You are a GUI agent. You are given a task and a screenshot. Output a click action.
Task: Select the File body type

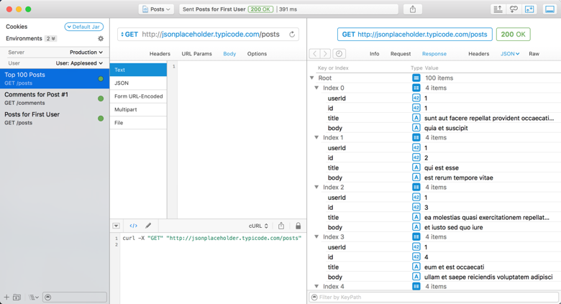139,123
